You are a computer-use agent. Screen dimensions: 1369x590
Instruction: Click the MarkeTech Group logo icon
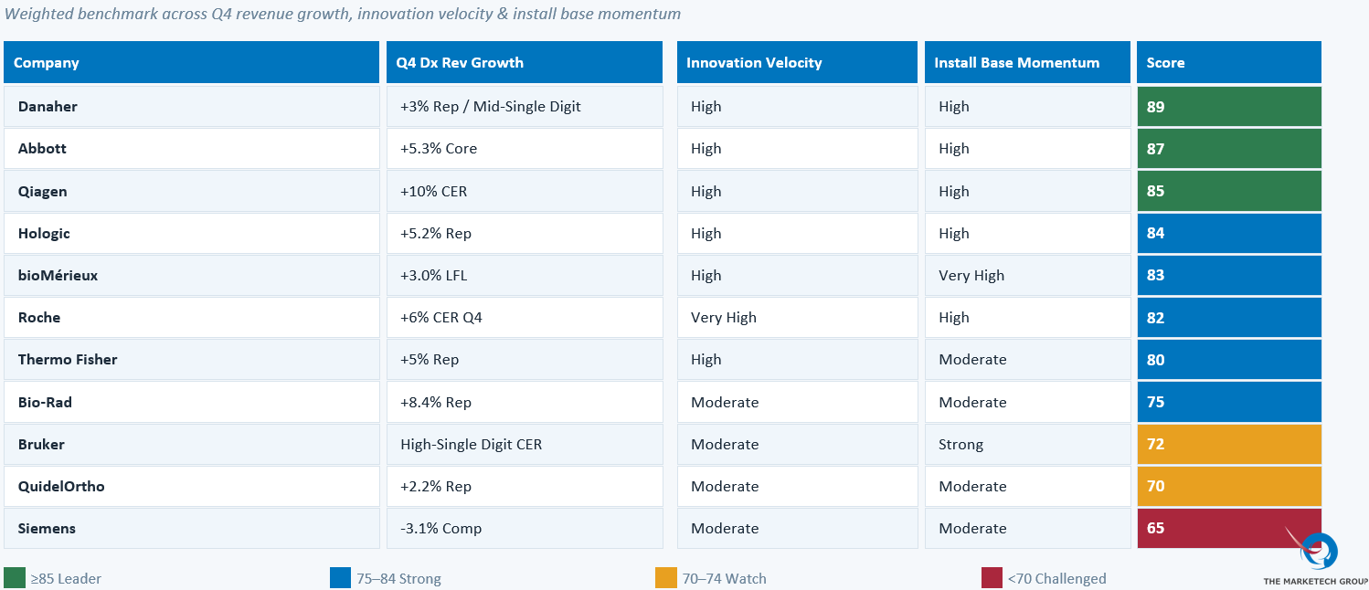coord(1318,551)
